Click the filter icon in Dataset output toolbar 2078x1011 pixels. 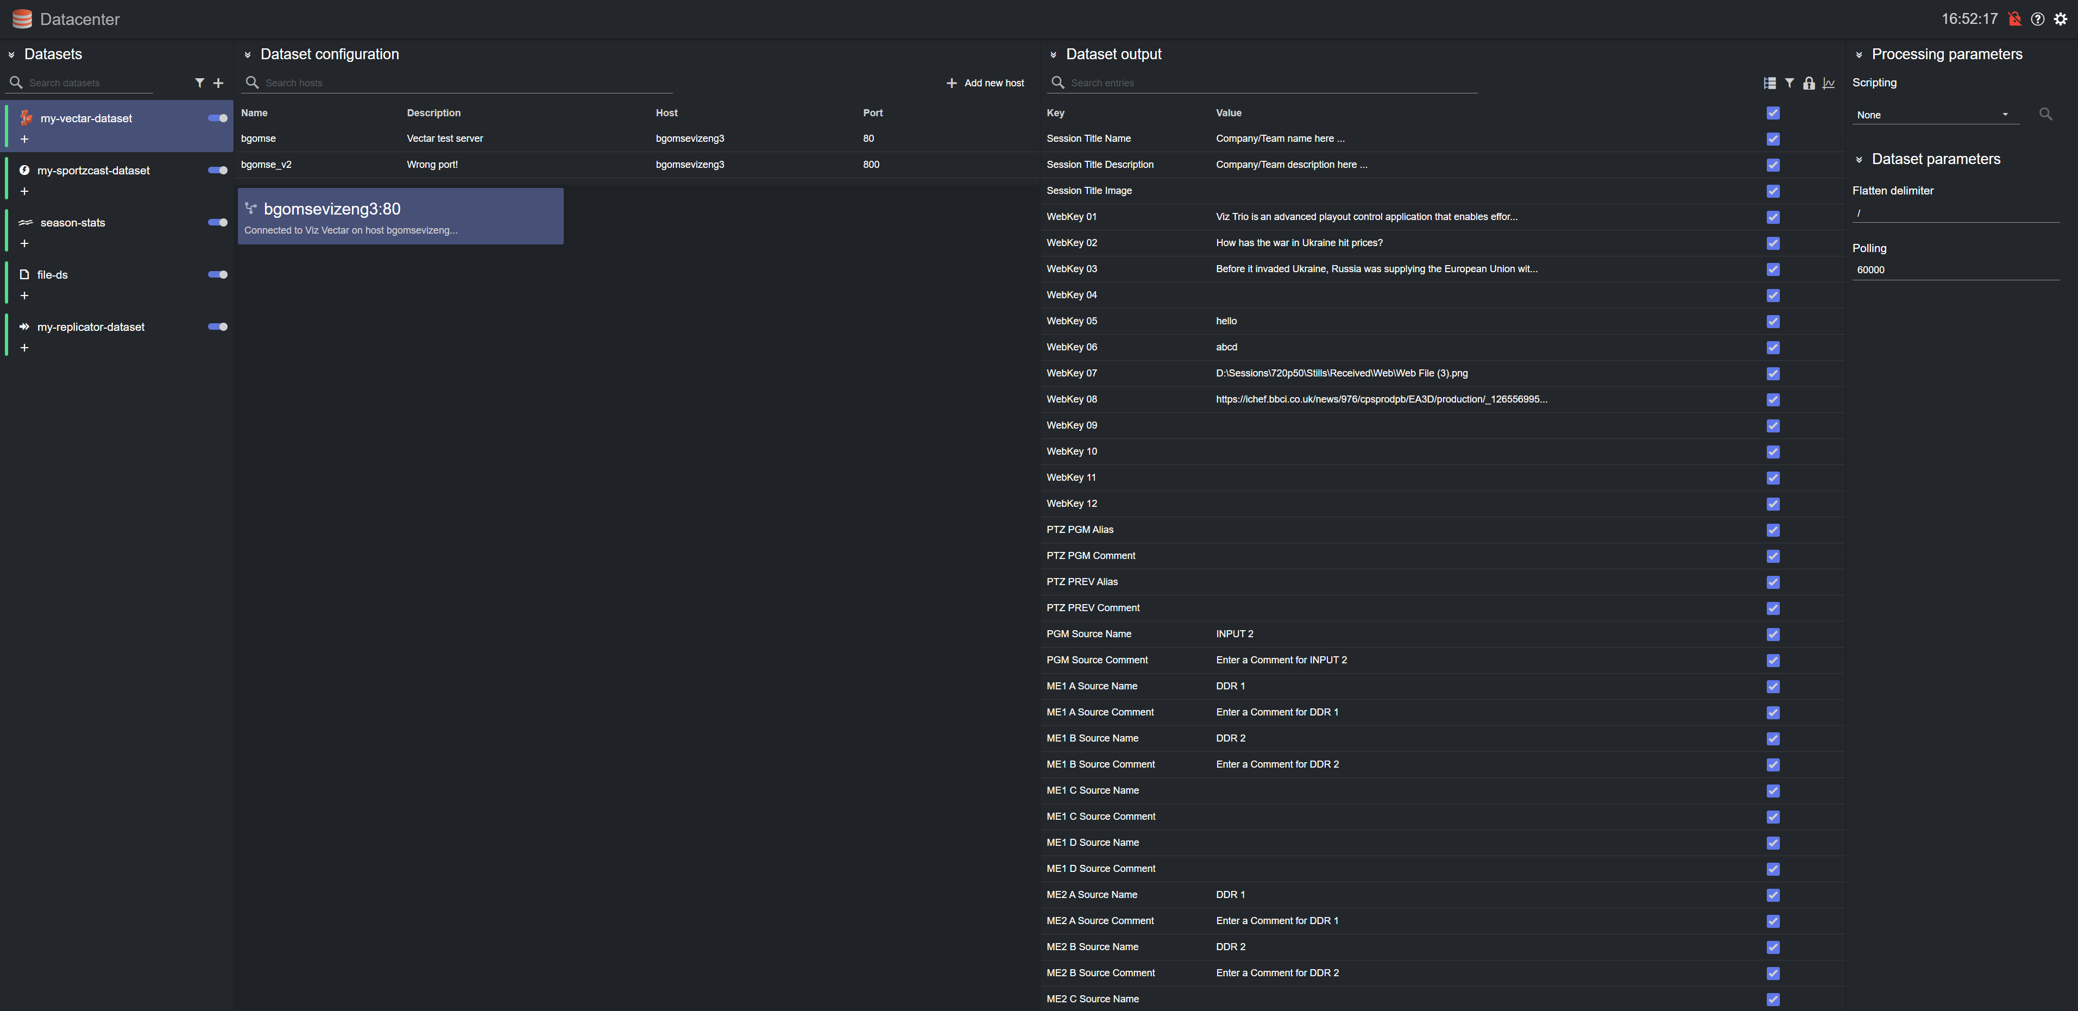[1789, 83]
